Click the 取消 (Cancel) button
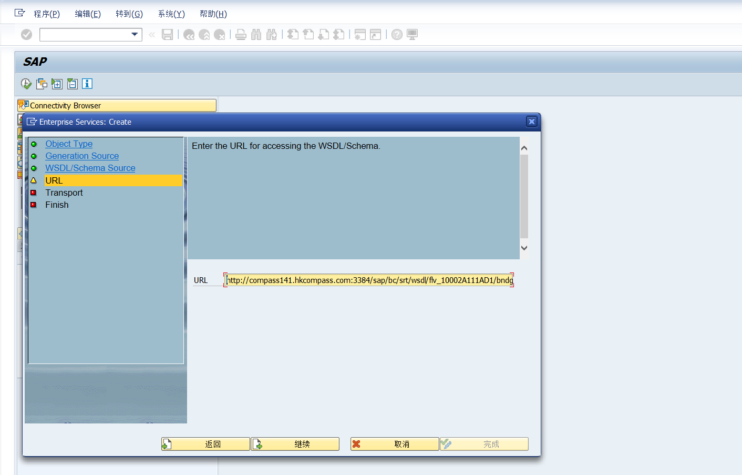The width and height of the screenshot is (742, 475). (395, 444)
